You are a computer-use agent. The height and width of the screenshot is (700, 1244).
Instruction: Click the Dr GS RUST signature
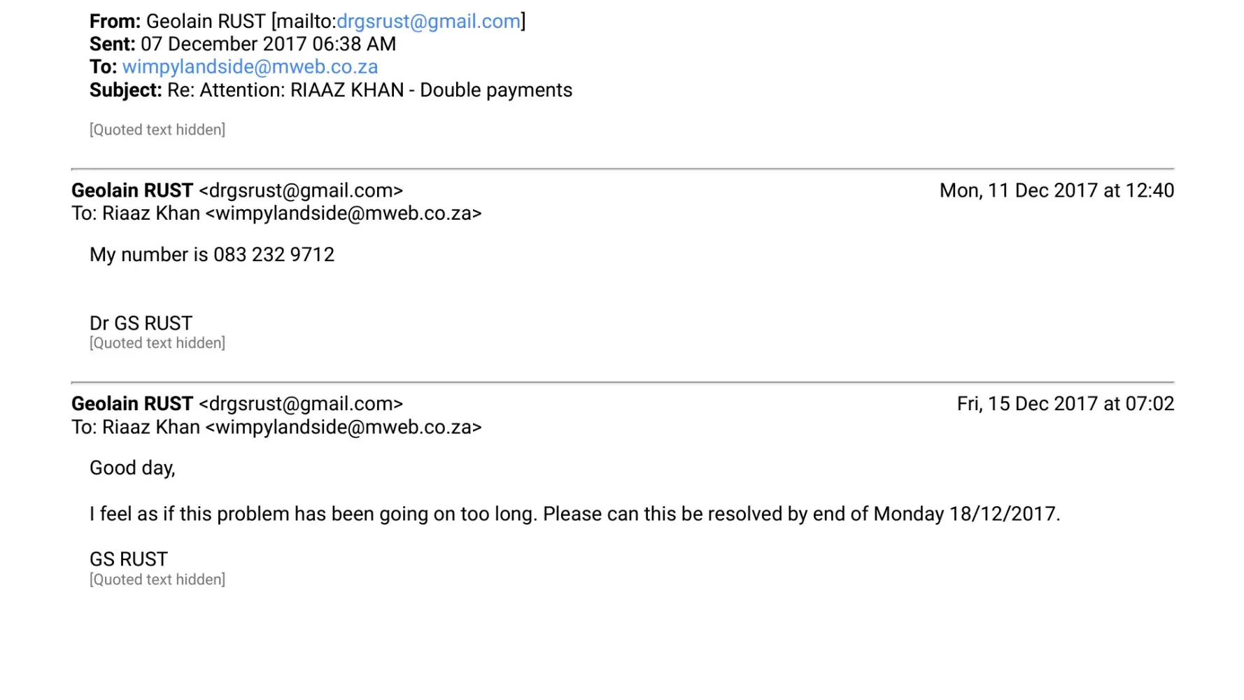[x=141, y=323]
